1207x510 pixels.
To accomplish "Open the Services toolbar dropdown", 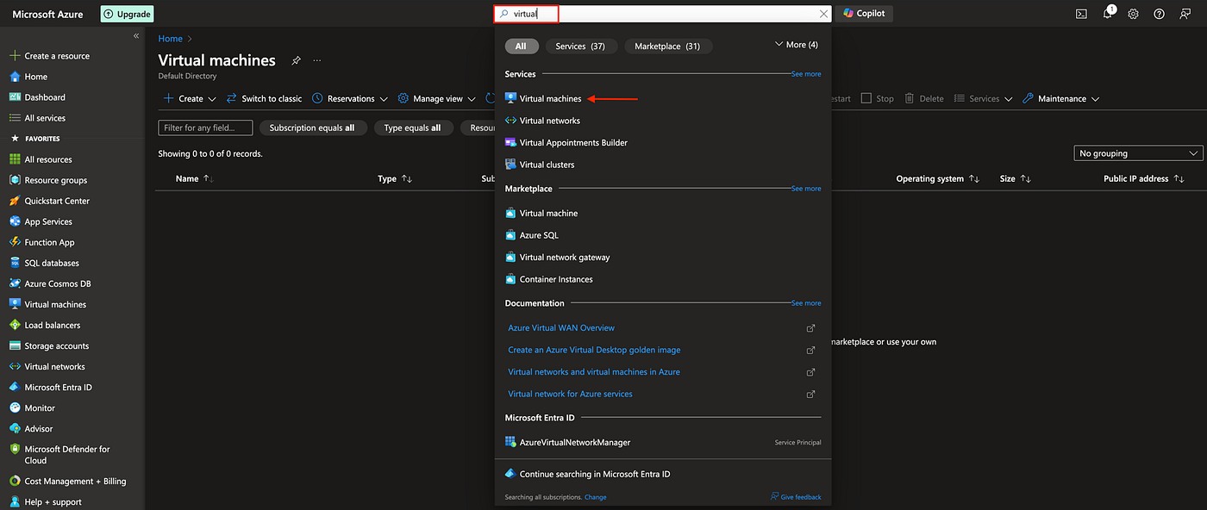I will [x=983, y=98].
